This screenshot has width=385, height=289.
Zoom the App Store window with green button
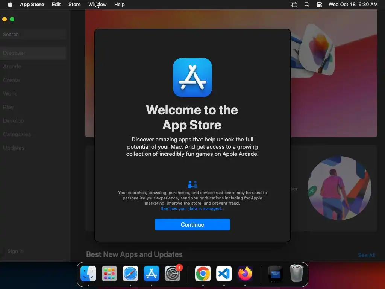12,19
